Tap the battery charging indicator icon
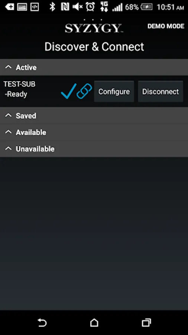This screenshot has width=188, height=335. click(146, 7)
